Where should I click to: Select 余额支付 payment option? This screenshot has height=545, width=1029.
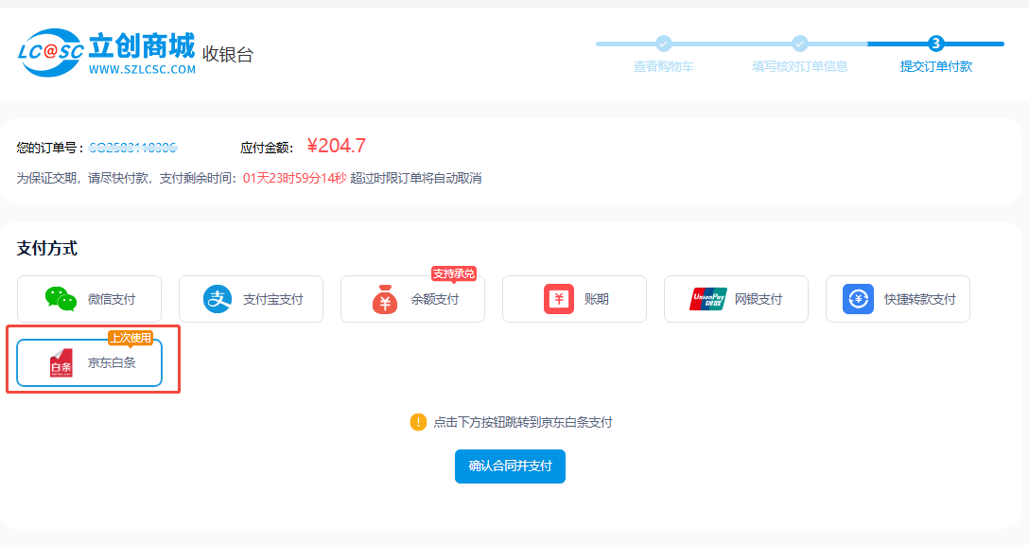[435, 299]
